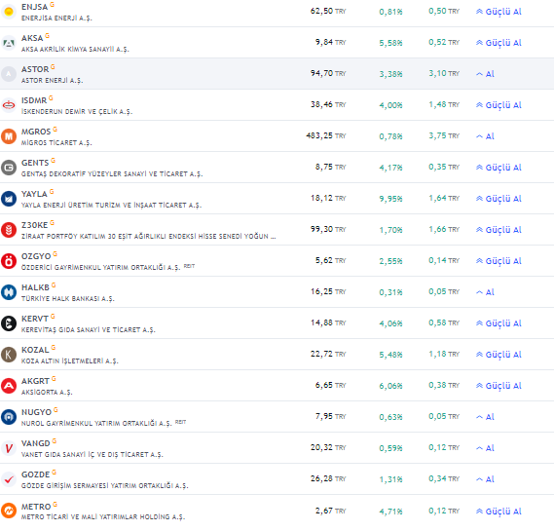Click the GOZDE change value 0,34 TRY
The image size is (554, 531).
(x=444, y=478)
